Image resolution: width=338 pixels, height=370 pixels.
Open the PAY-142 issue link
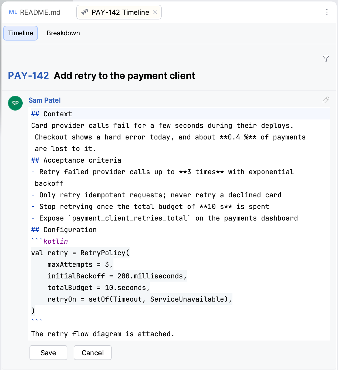tap(28, 76)
